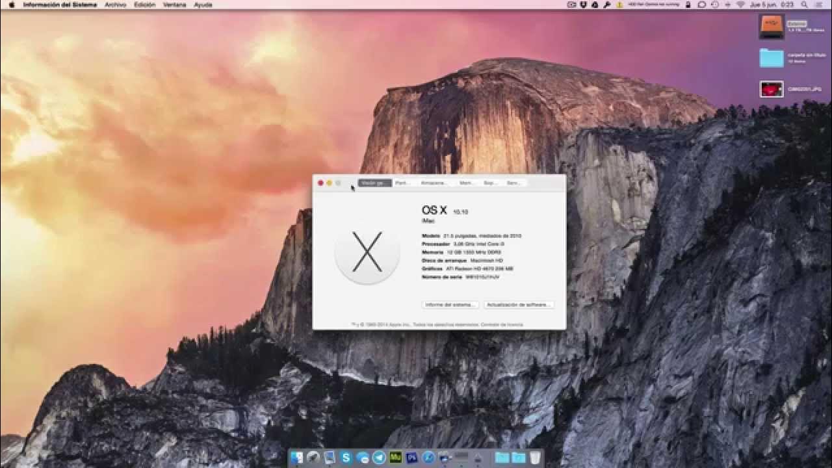
Task: Click the Modelo specification line
Action: tap(471, 236)
